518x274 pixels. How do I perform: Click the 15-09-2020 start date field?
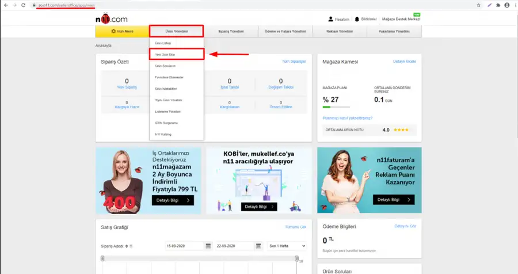[x=184, y=246]
